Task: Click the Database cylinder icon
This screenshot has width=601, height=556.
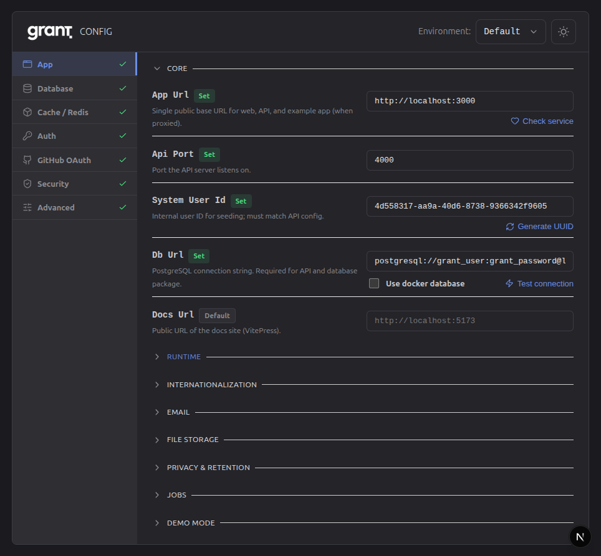Action: point(27,88)
